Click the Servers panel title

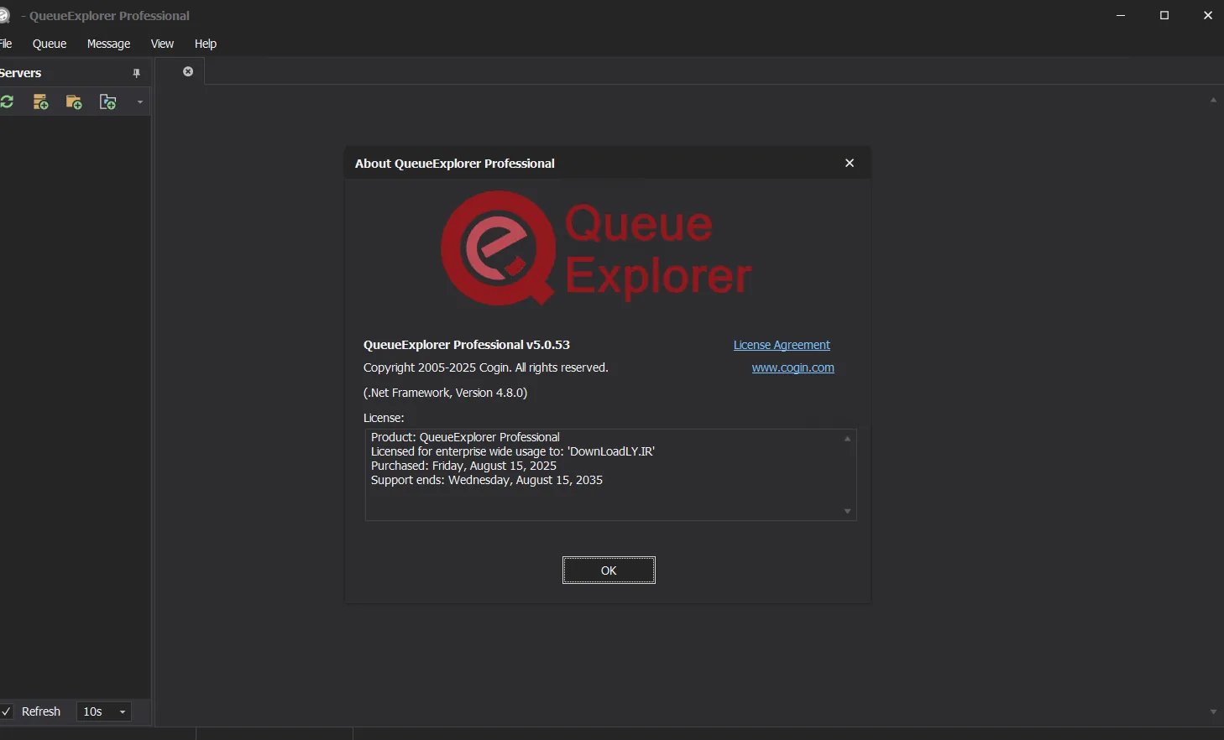pyautogui.click(x=20, y=73)
